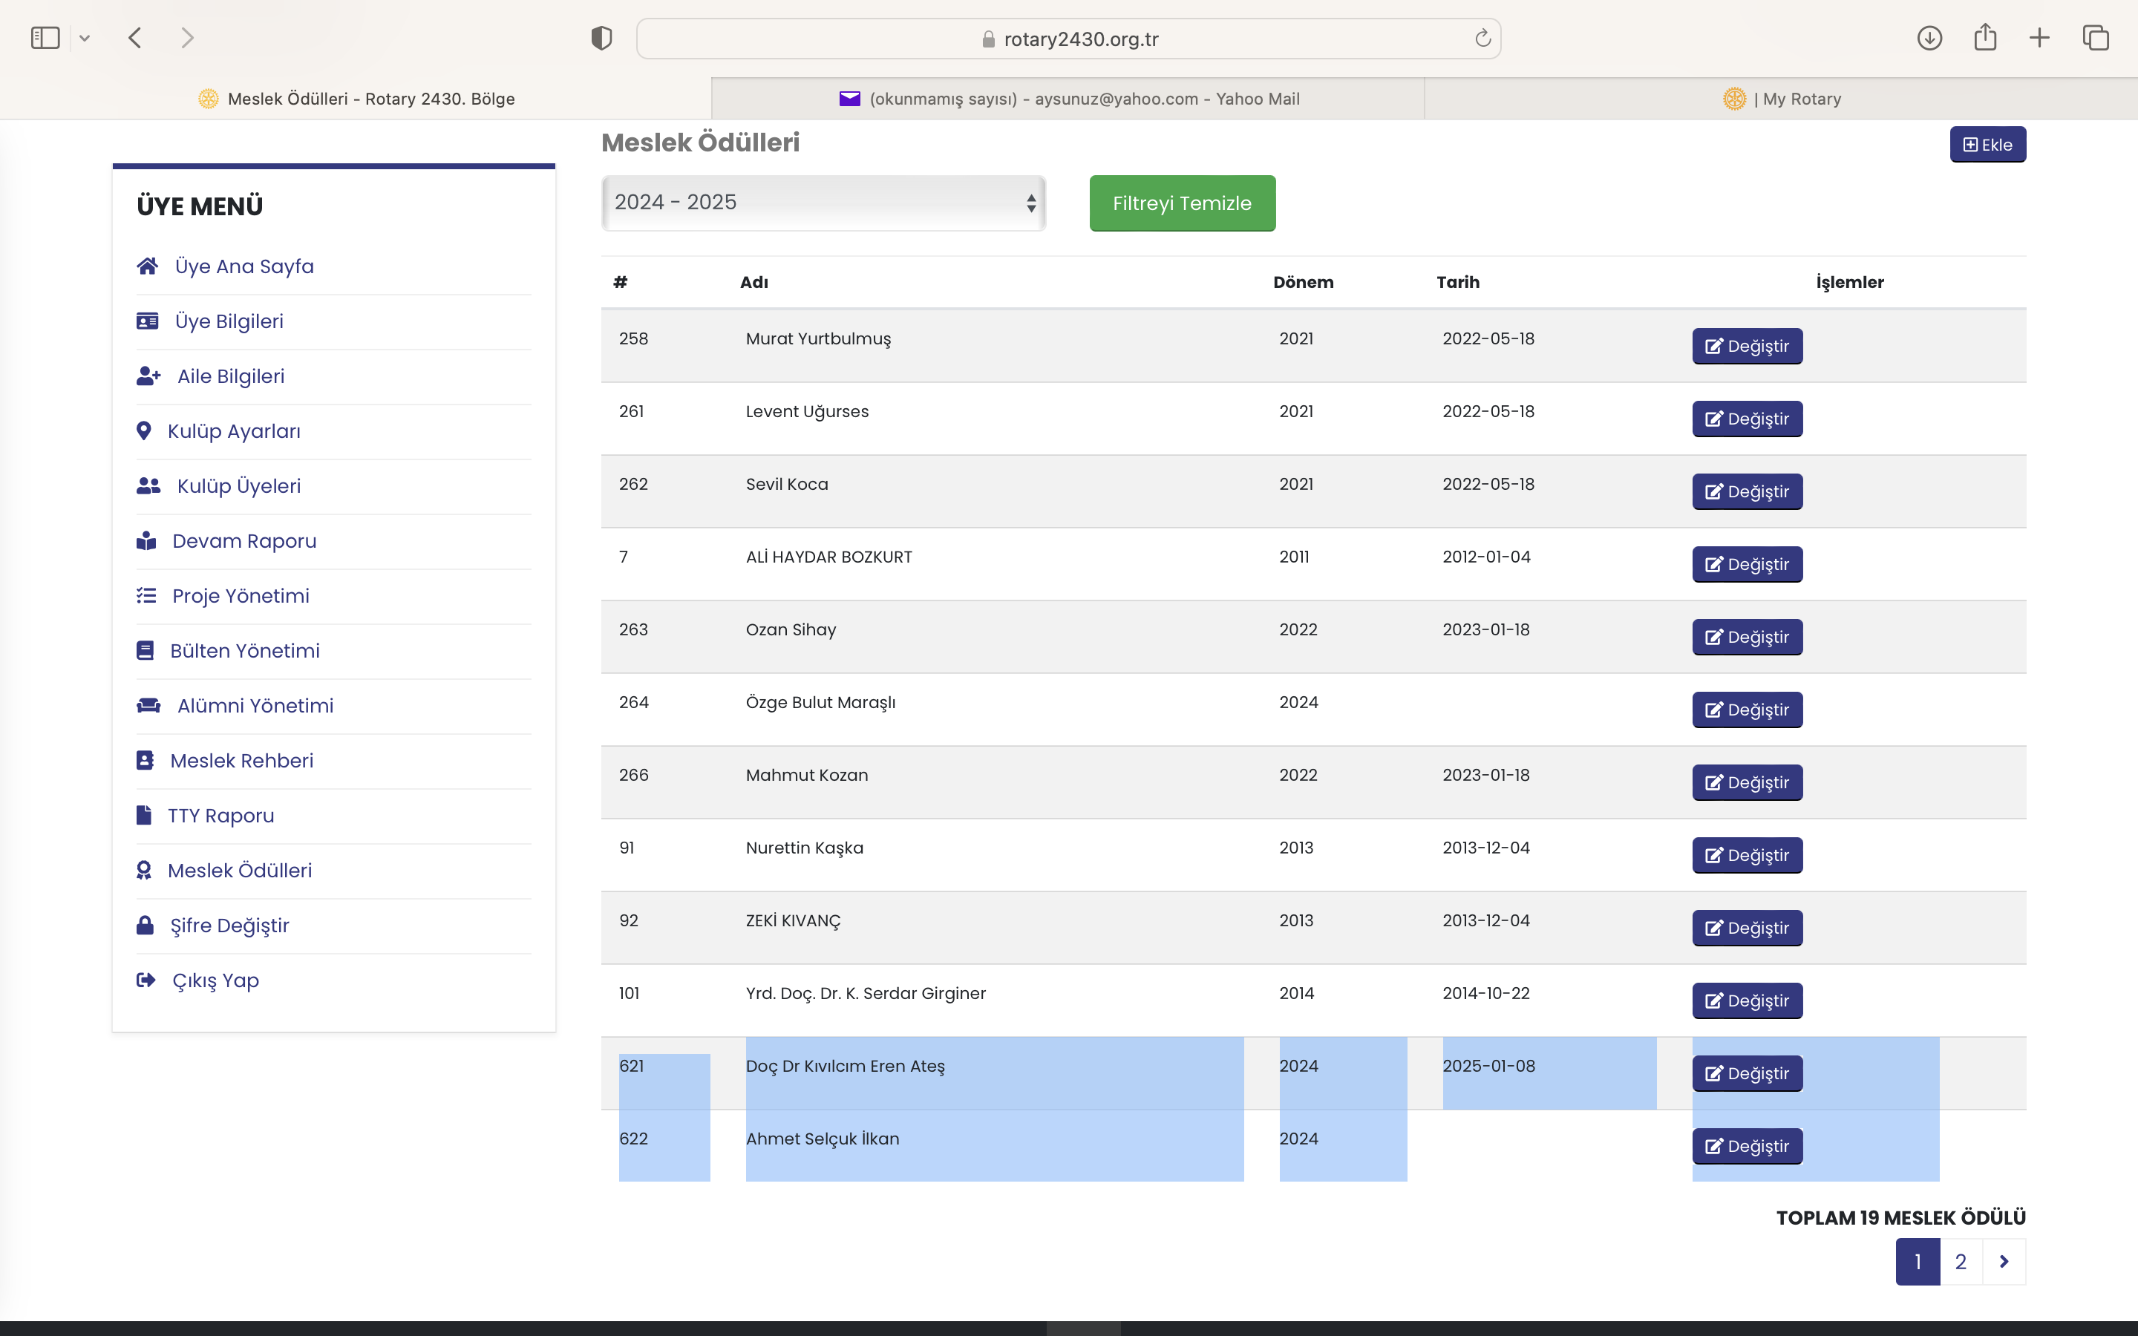This screenshot has width=2138, height=1336.
Task: Open the Devam Raporu menu link
Action: click(x=243, y=541)
